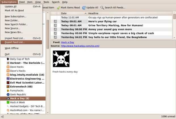176x119 pixels.
Task: Choose Update All from Subscriptions menu
Action: pos(21,7)
